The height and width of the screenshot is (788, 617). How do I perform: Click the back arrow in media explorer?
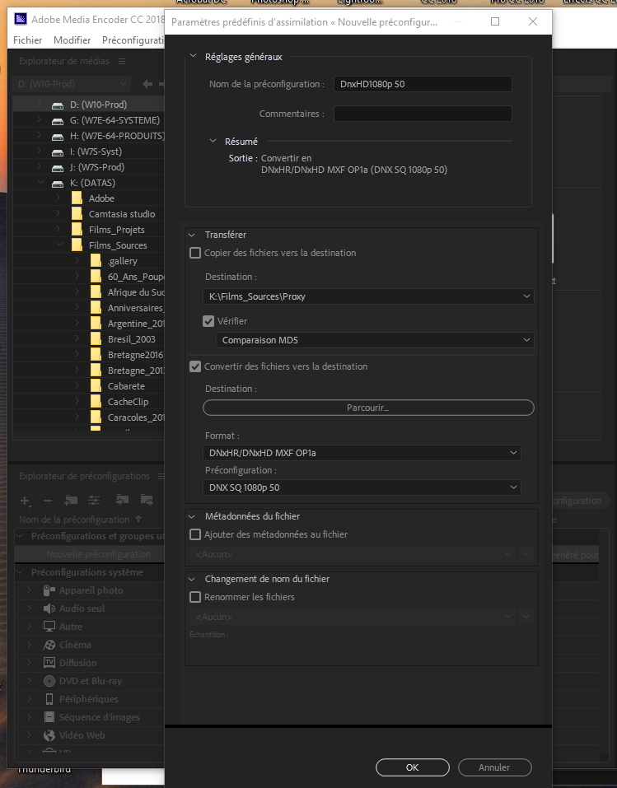[147, 84]
